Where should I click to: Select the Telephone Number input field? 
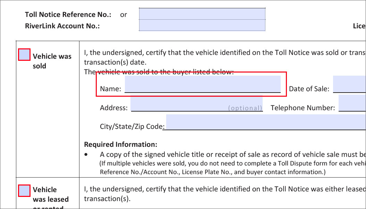point(352,103)
